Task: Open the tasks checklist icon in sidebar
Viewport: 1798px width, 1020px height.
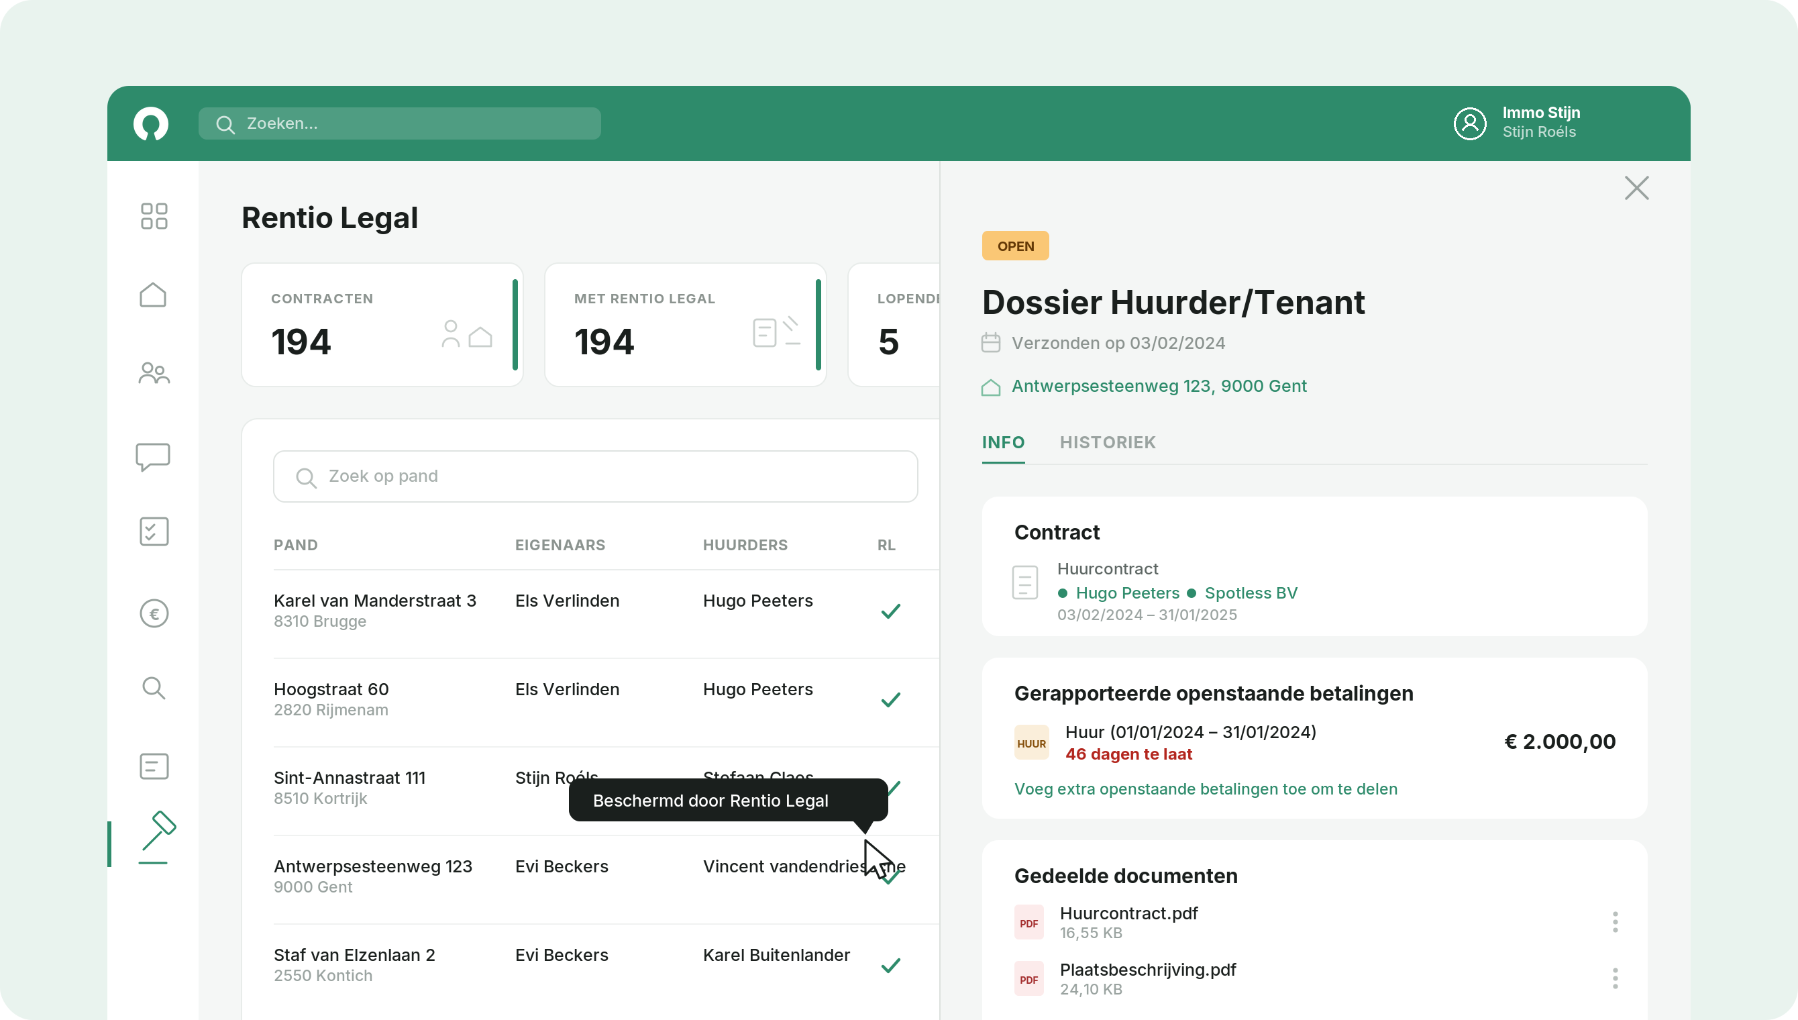Action: pyautogui.click(x=154, y=531)
